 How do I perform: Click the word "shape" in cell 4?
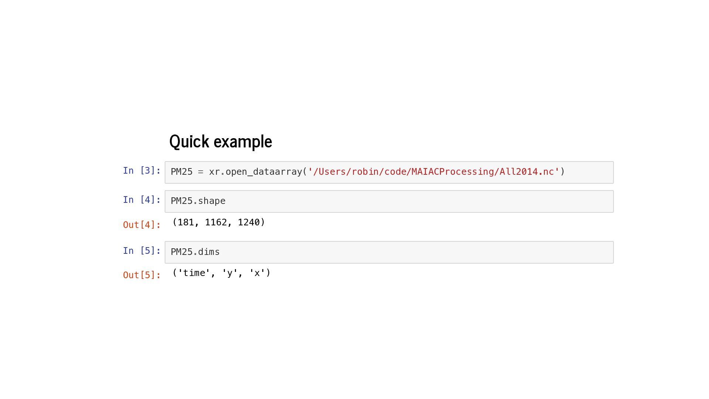(x=212, y=201)
